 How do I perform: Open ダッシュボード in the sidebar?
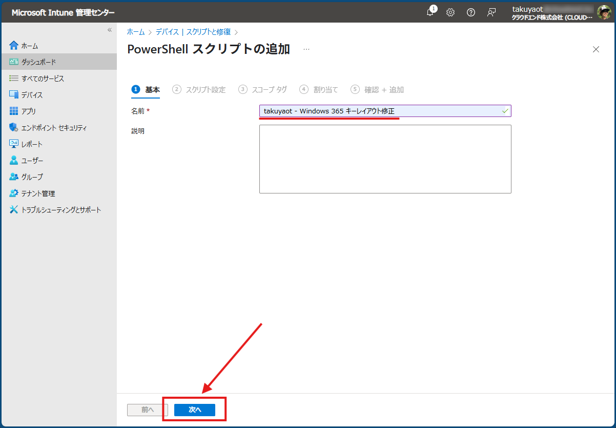pyautogui.click(x=59, y=62)
